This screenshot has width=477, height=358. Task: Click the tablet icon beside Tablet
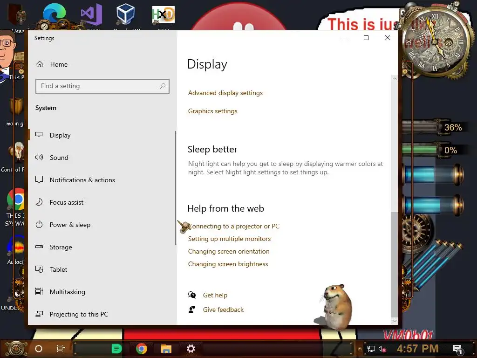click(39, 269)
